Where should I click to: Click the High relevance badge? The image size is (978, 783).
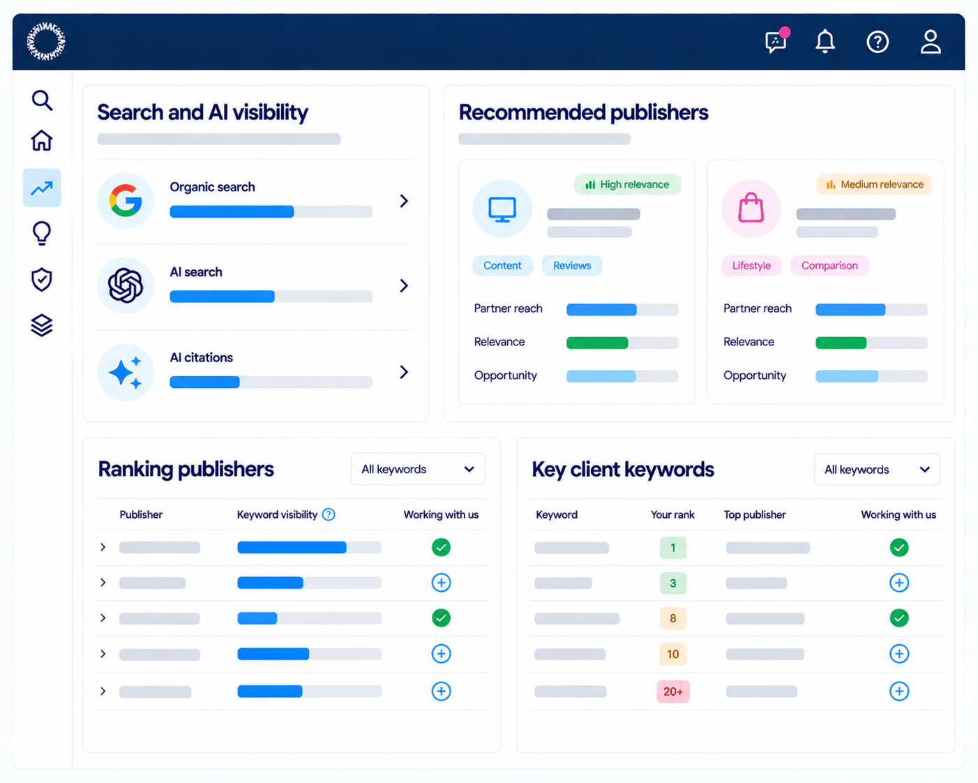[627, 184]
